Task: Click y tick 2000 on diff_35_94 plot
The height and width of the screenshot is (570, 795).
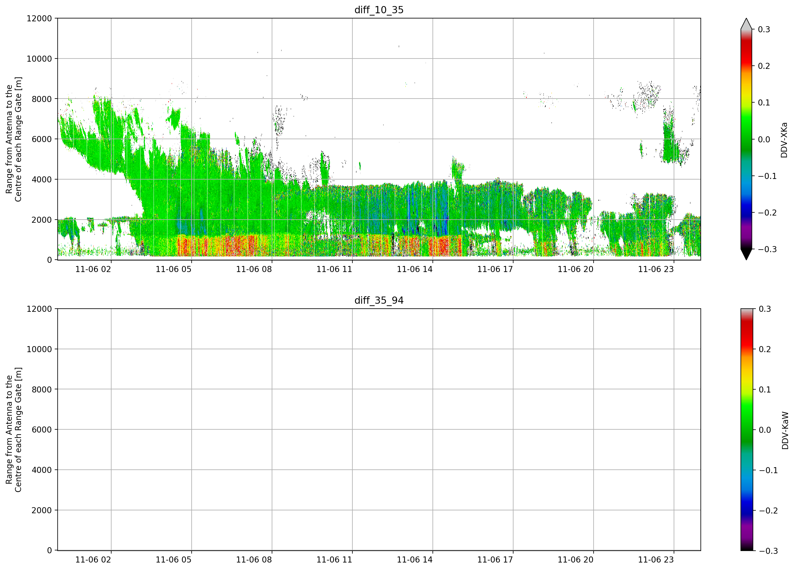Action: (x=42, y=510)
